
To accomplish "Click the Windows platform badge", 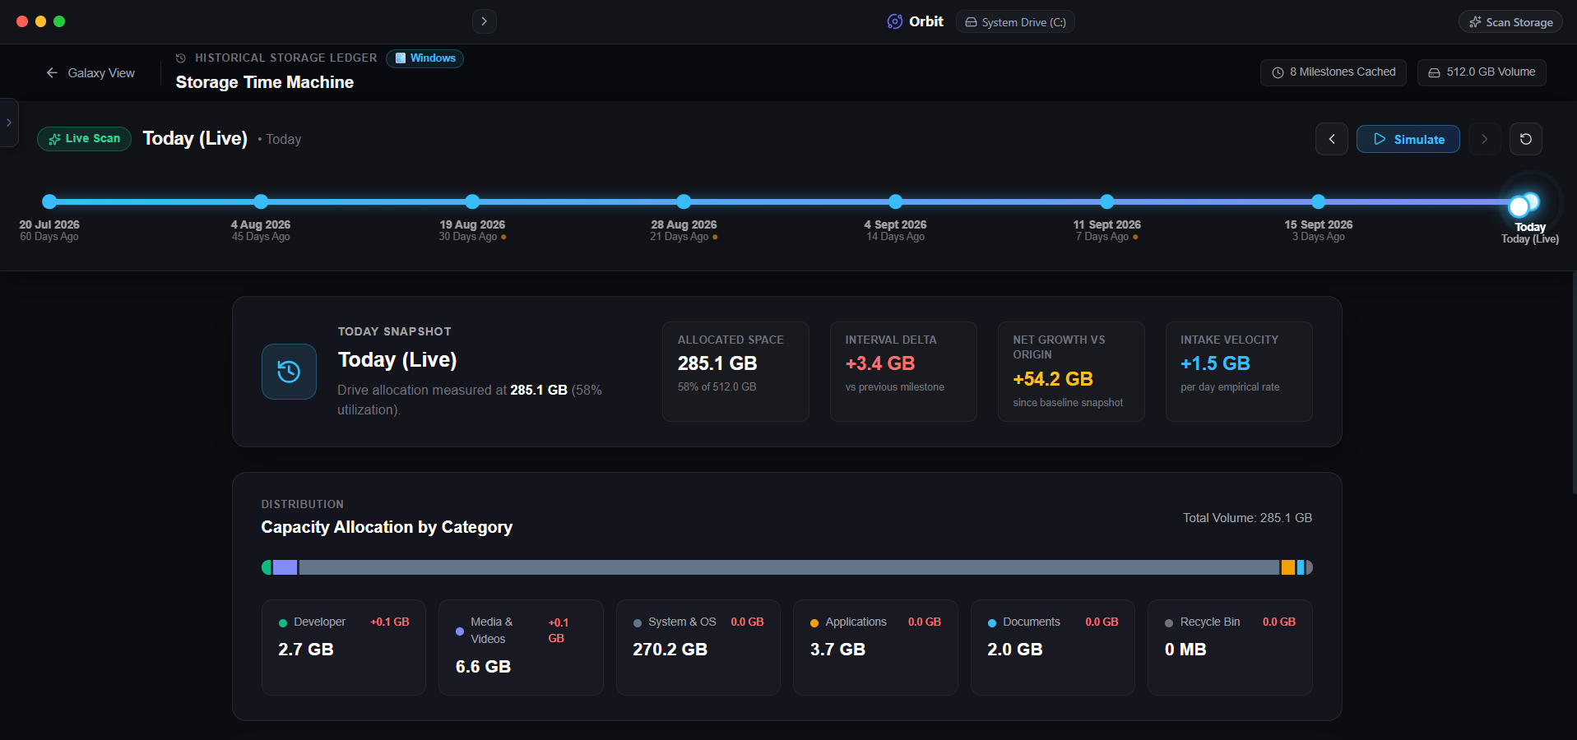I will pos(424,58).
